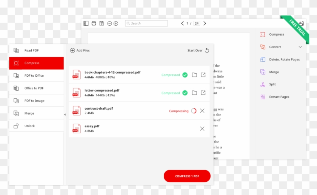Click Start Over to reset
Viewport: 317px width, 195px height.
click(198, 50)
